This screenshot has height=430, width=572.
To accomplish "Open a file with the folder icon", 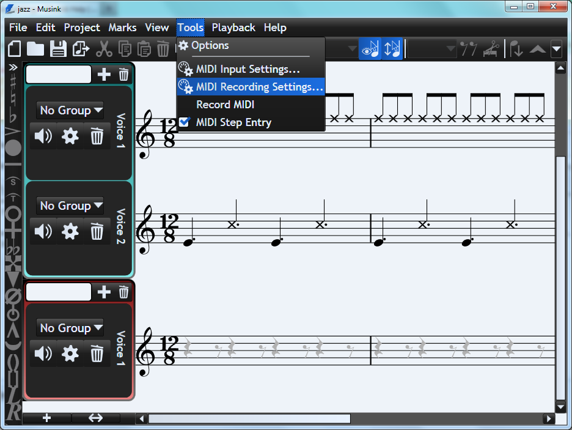I will click(x=35, y=49).
